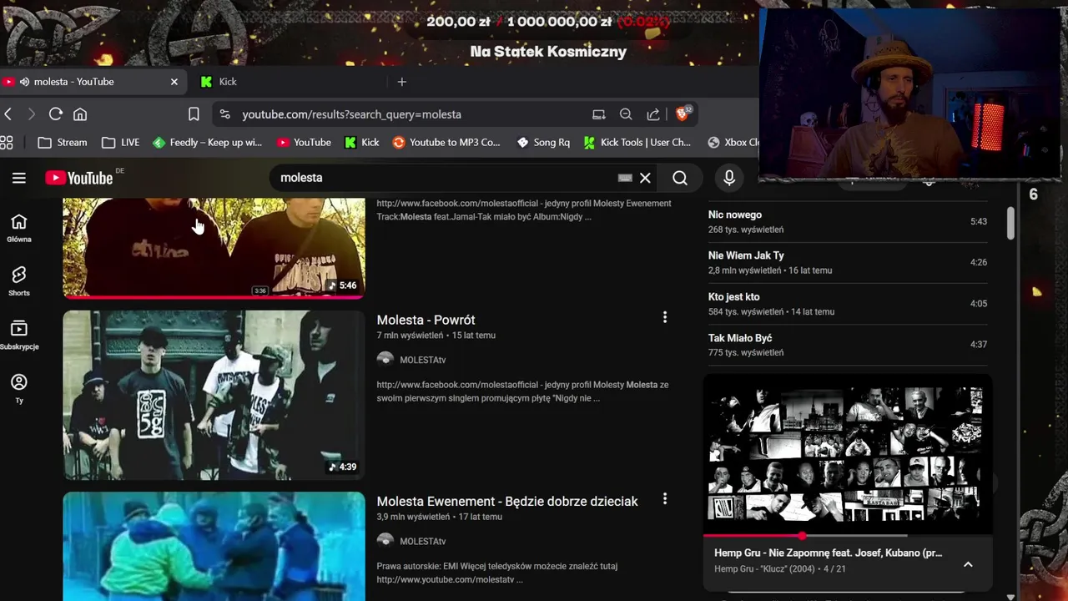Expand the Hemp Gru miniplayer playlist chevron

(x=968, y=564)
